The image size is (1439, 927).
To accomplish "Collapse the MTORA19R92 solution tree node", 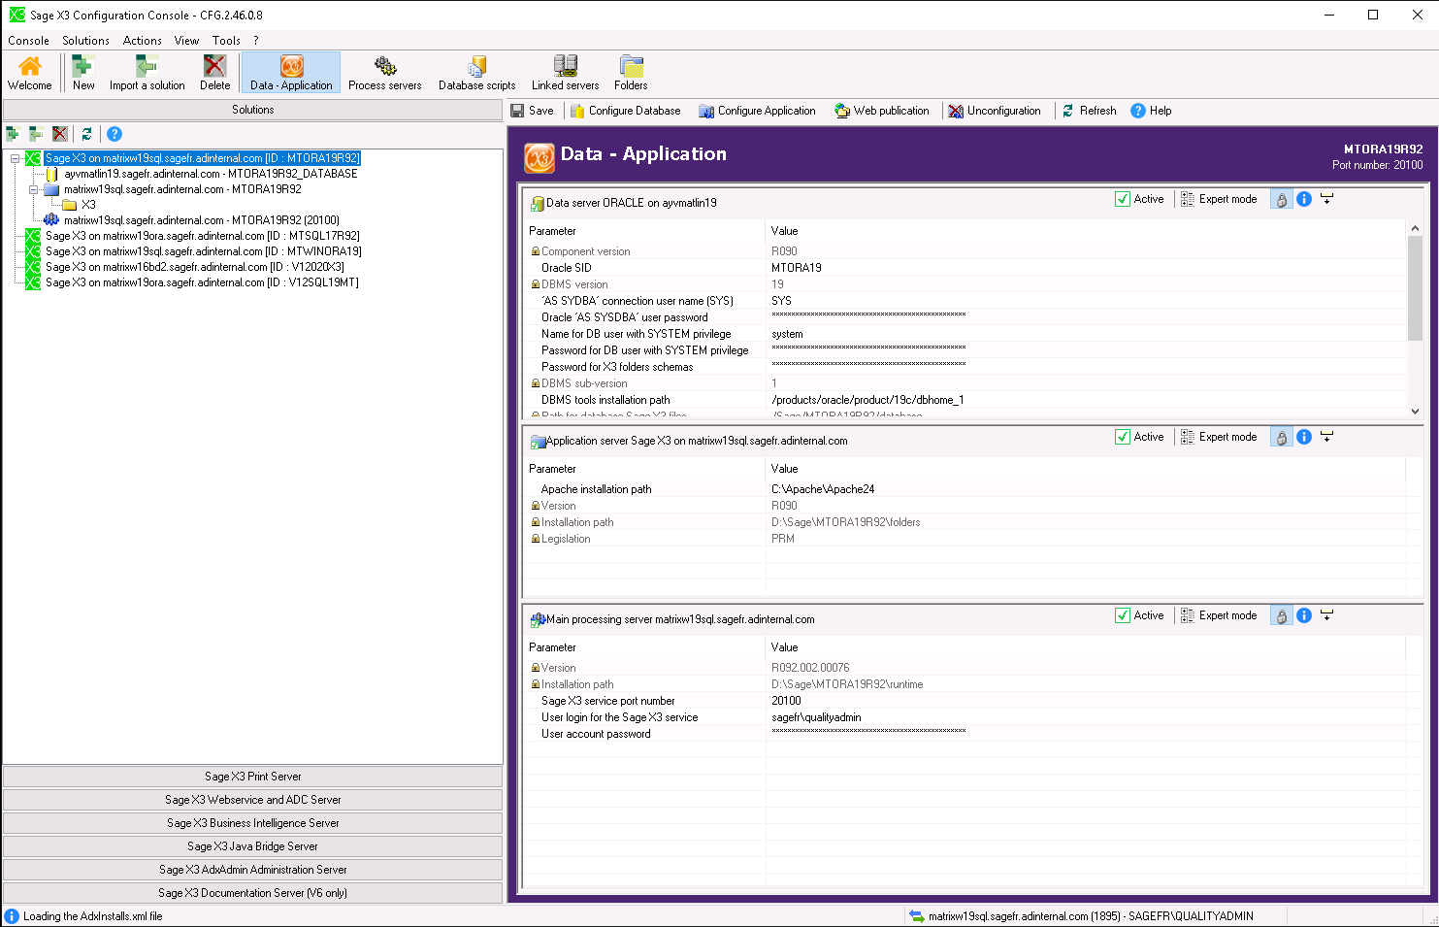I will [x=16, y=158].
